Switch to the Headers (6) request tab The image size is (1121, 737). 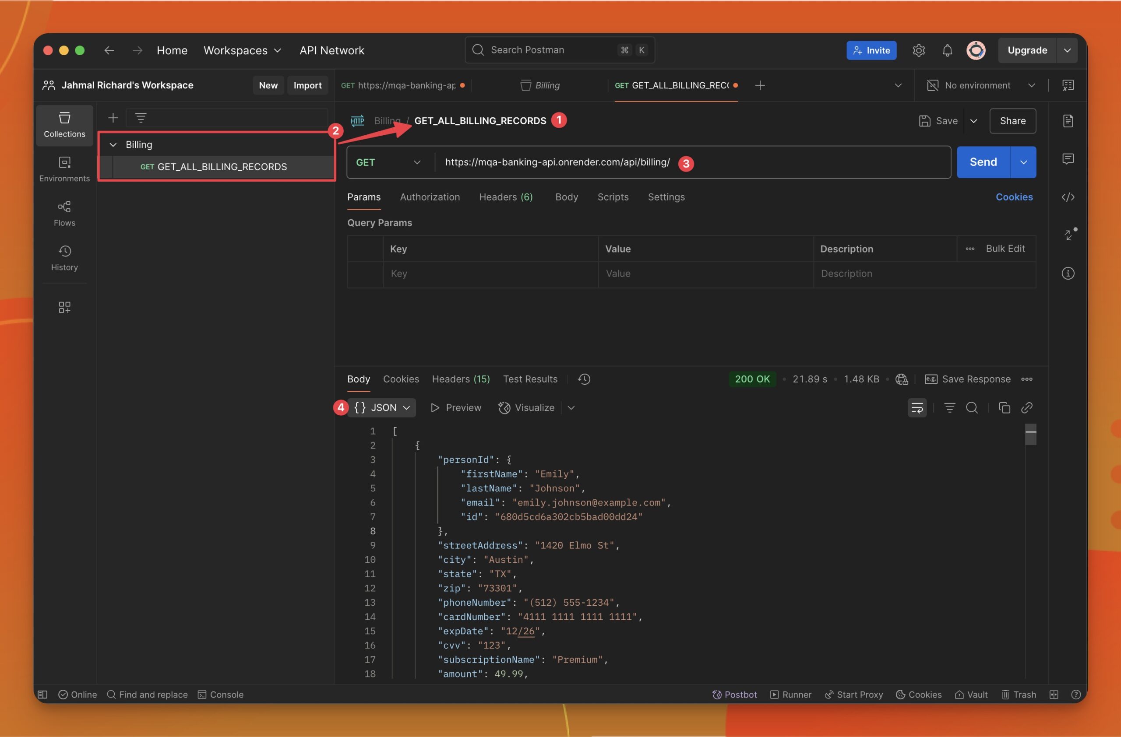506,197
